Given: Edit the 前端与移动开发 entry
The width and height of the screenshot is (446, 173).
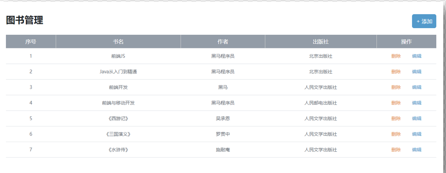Looking at the screenshot, I should click(x=417, y=103).
